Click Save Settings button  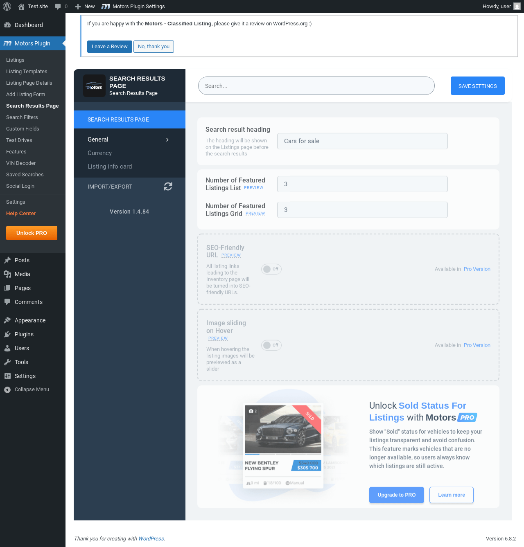(x=477, y=86)
